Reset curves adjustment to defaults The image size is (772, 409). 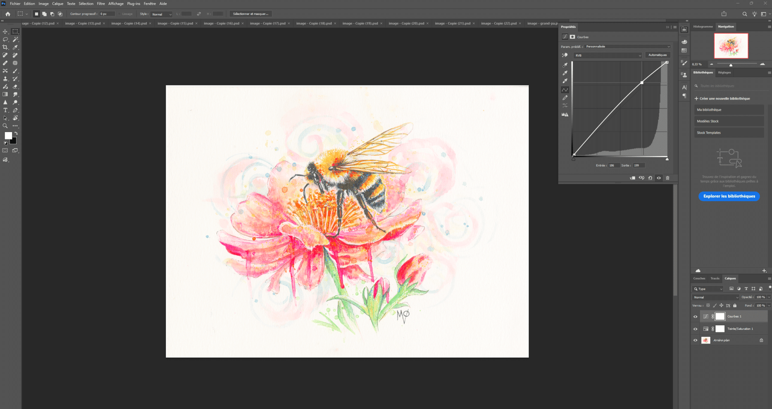point(650,178)
